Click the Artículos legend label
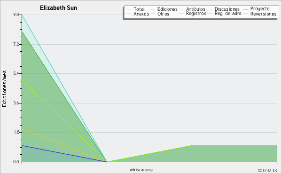282x174 pixels. point(196,9)
